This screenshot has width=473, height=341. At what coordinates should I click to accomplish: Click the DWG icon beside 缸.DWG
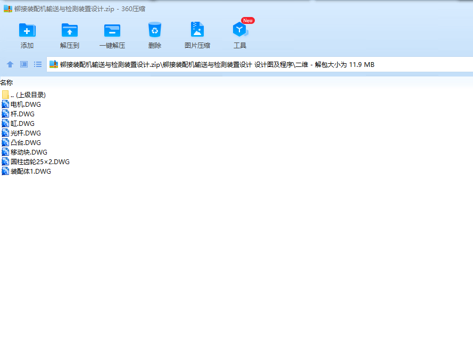click(5, 123)
